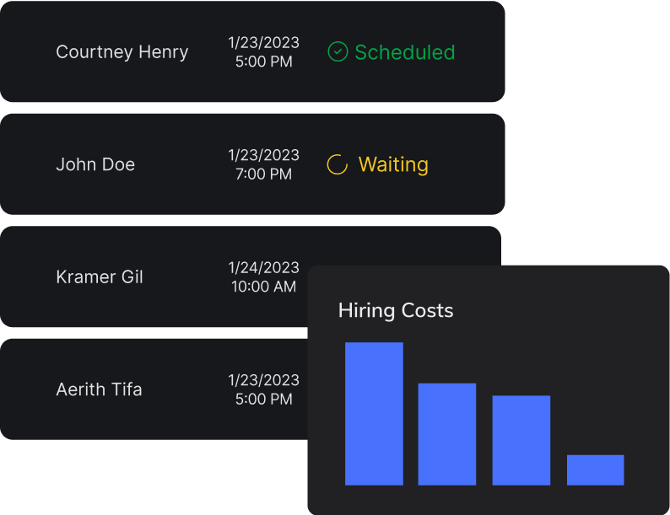The width and height of the screenshot is (670, 515).
Task: Open John Doe's candidate name
Action: (95, 164)
